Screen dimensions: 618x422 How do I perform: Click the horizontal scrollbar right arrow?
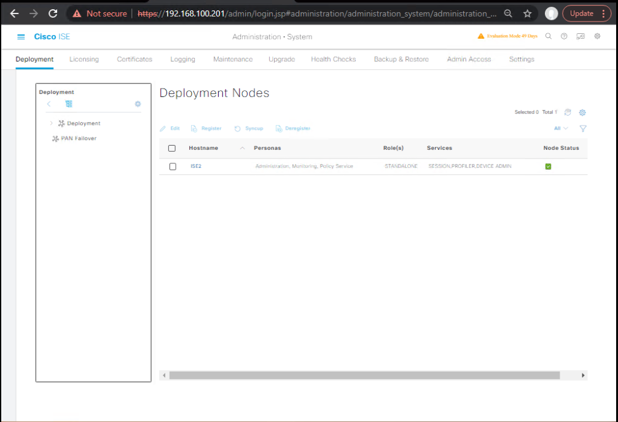(x=583, y=375)
